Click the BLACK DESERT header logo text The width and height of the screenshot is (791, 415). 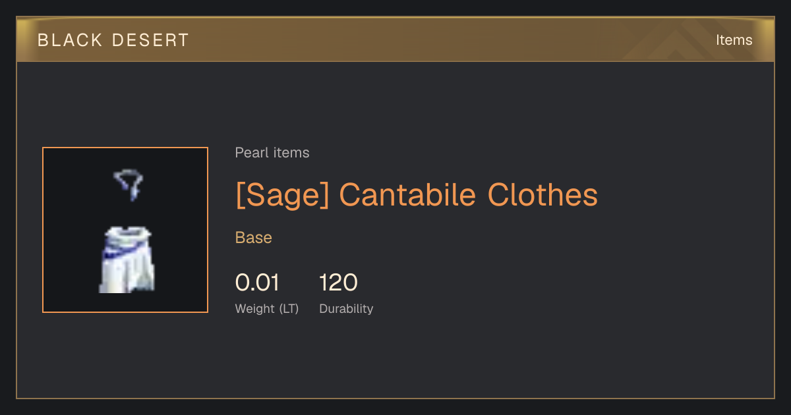113,40
